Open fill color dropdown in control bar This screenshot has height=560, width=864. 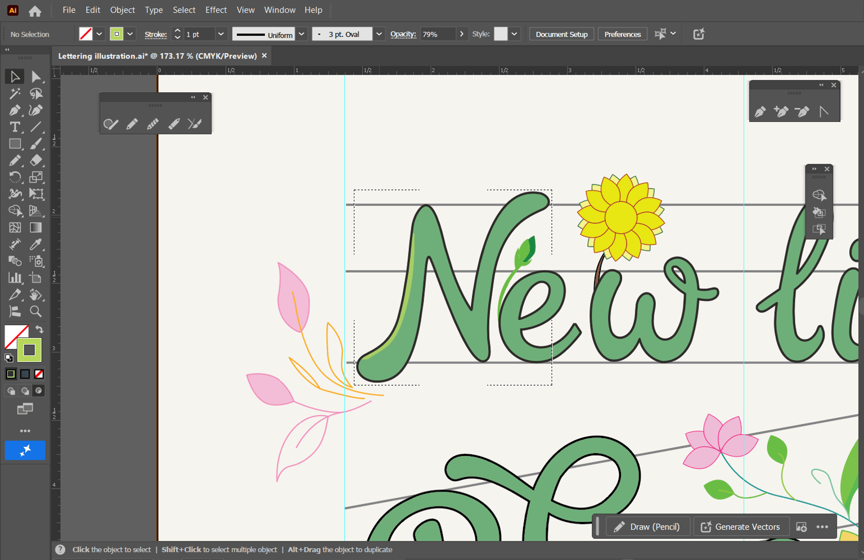coord(99,34)
